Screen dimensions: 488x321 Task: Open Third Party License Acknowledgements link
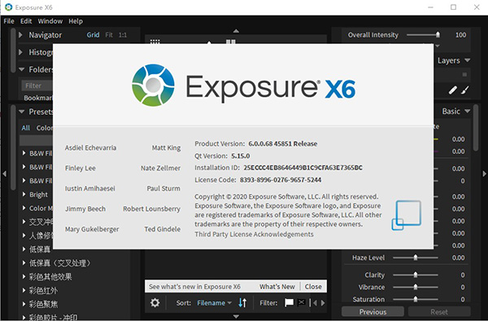coord(254,234)
